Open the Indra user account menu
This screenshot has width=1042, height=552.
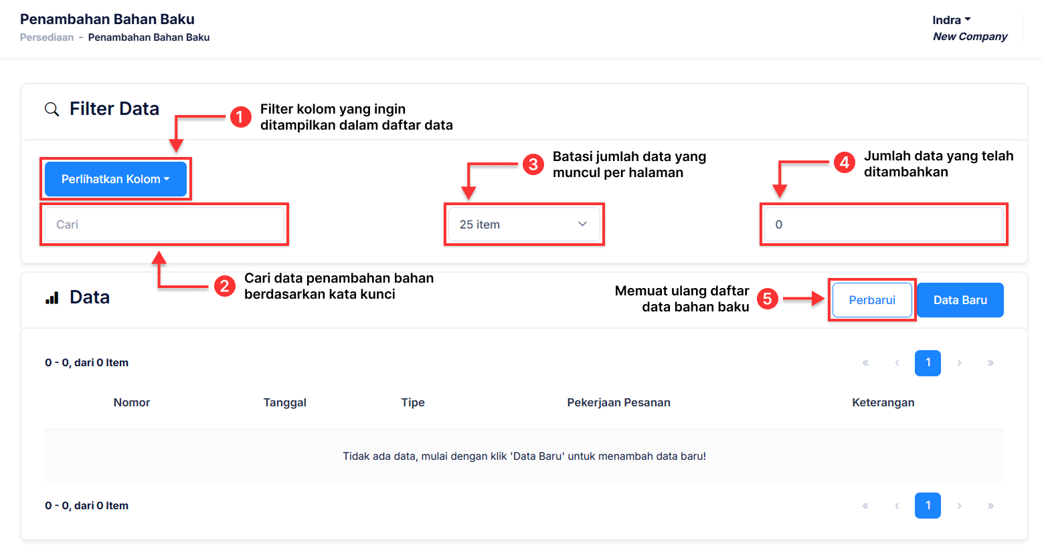tap(951, 20)
